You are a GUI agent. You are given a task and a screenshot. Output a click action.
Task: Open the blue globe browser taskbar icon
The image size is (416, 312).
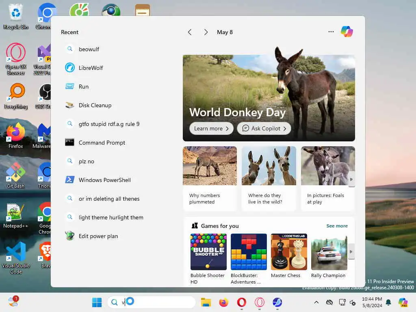coord(277,302)
